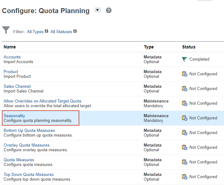Click the Status column header
The height and width of the screenshot is (185, 224).
(189, 47)
